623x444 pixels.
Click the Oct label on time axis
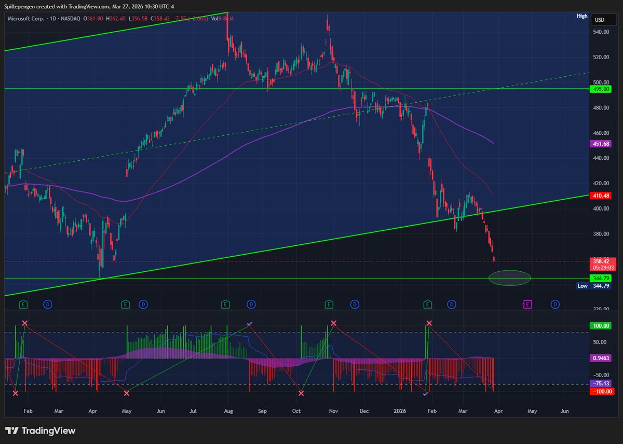296,411
